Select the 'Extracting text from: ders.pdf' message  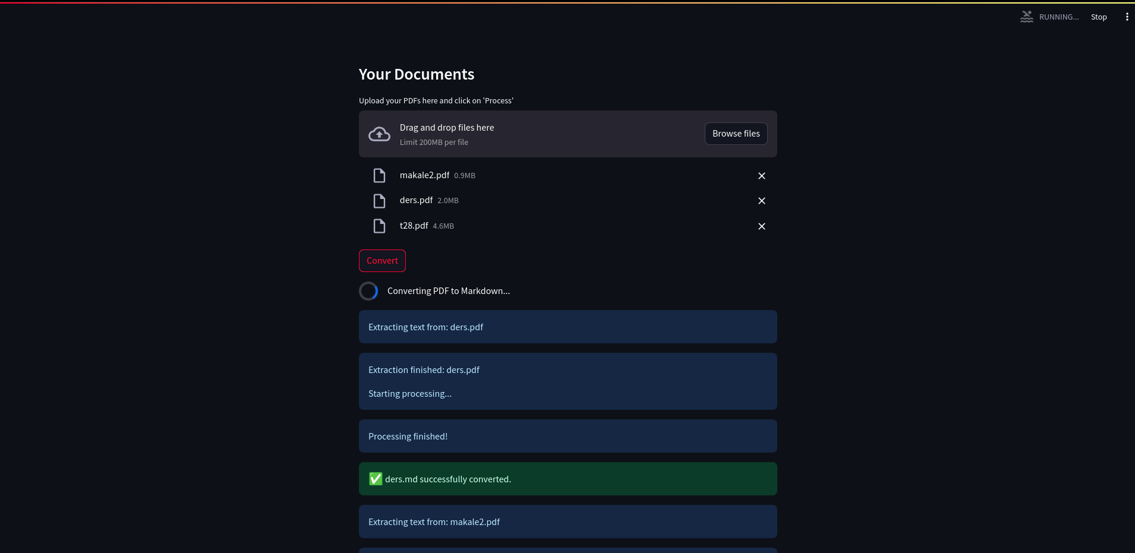tap(567, 327)
